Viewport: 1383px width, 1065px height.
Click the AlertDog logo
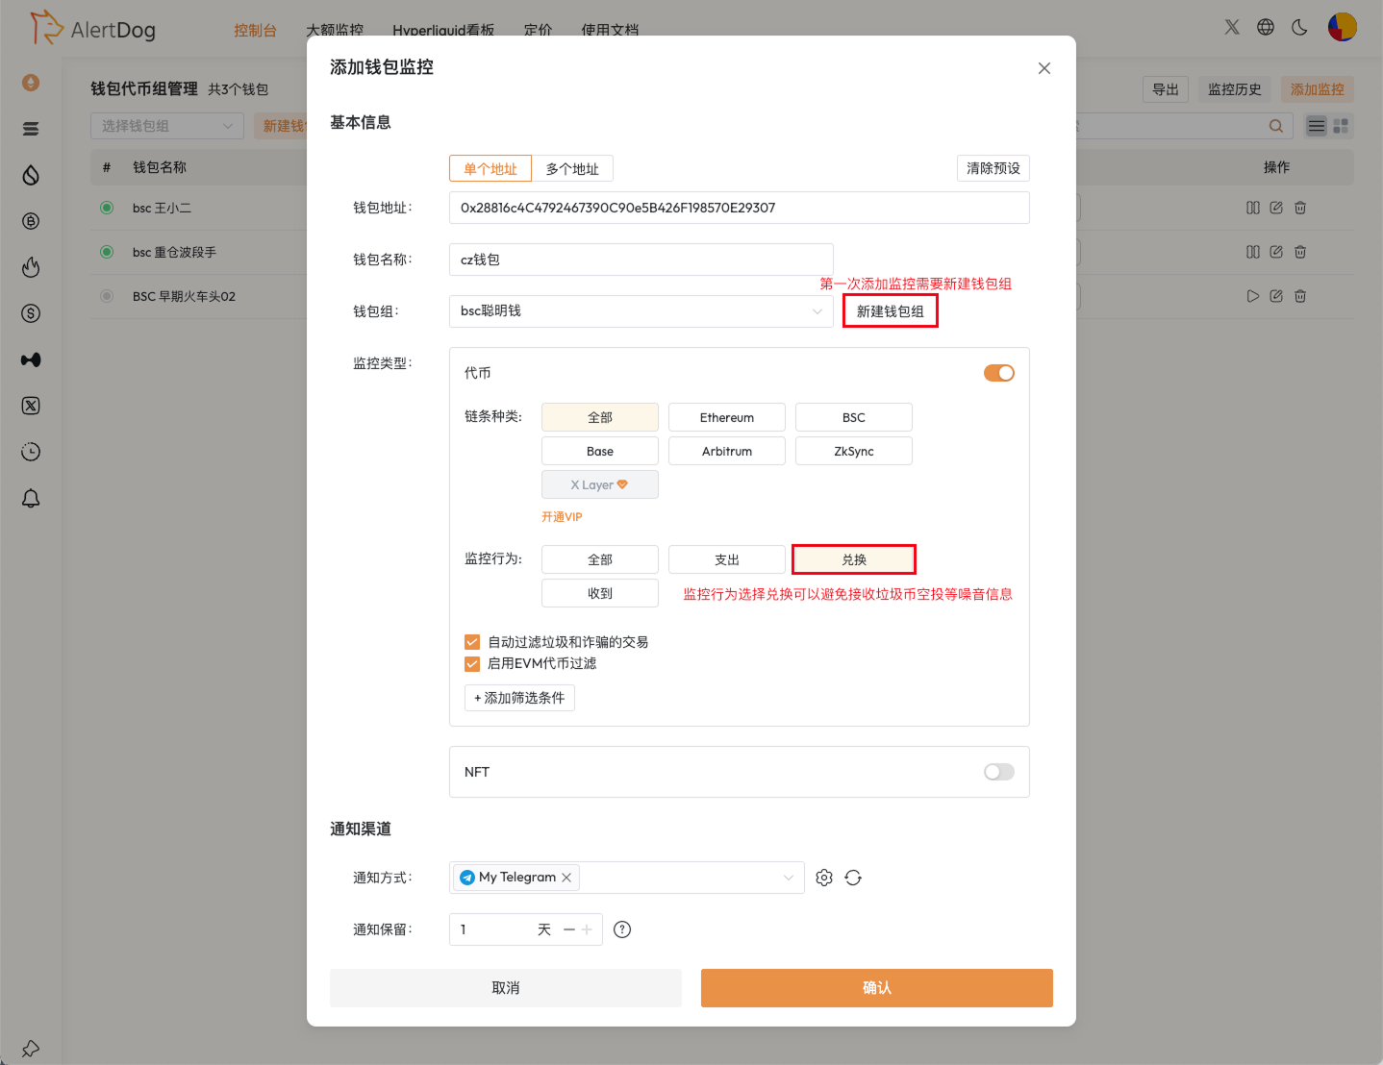pyautogui.click(x=92, y=29)
